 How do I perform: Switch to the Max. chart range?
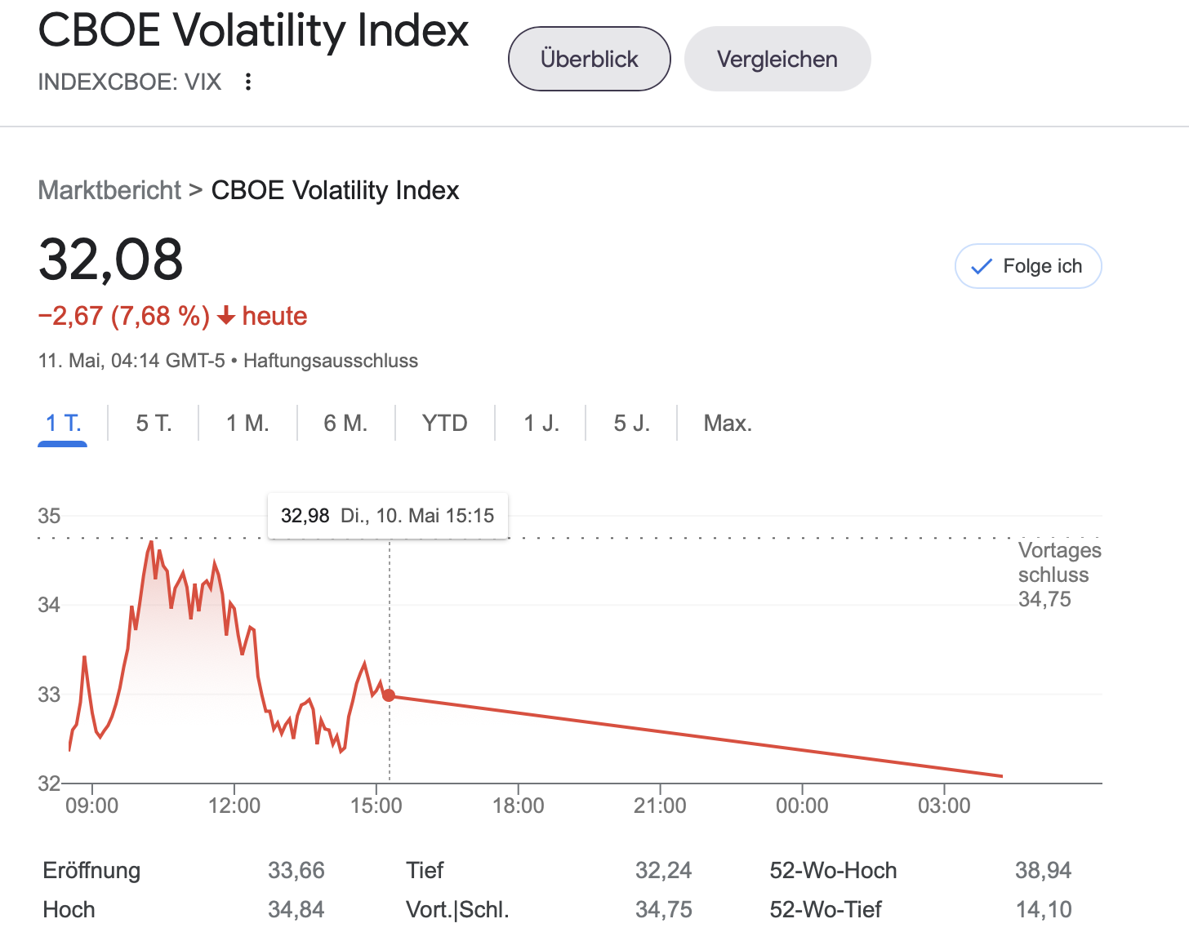(728, 423)
